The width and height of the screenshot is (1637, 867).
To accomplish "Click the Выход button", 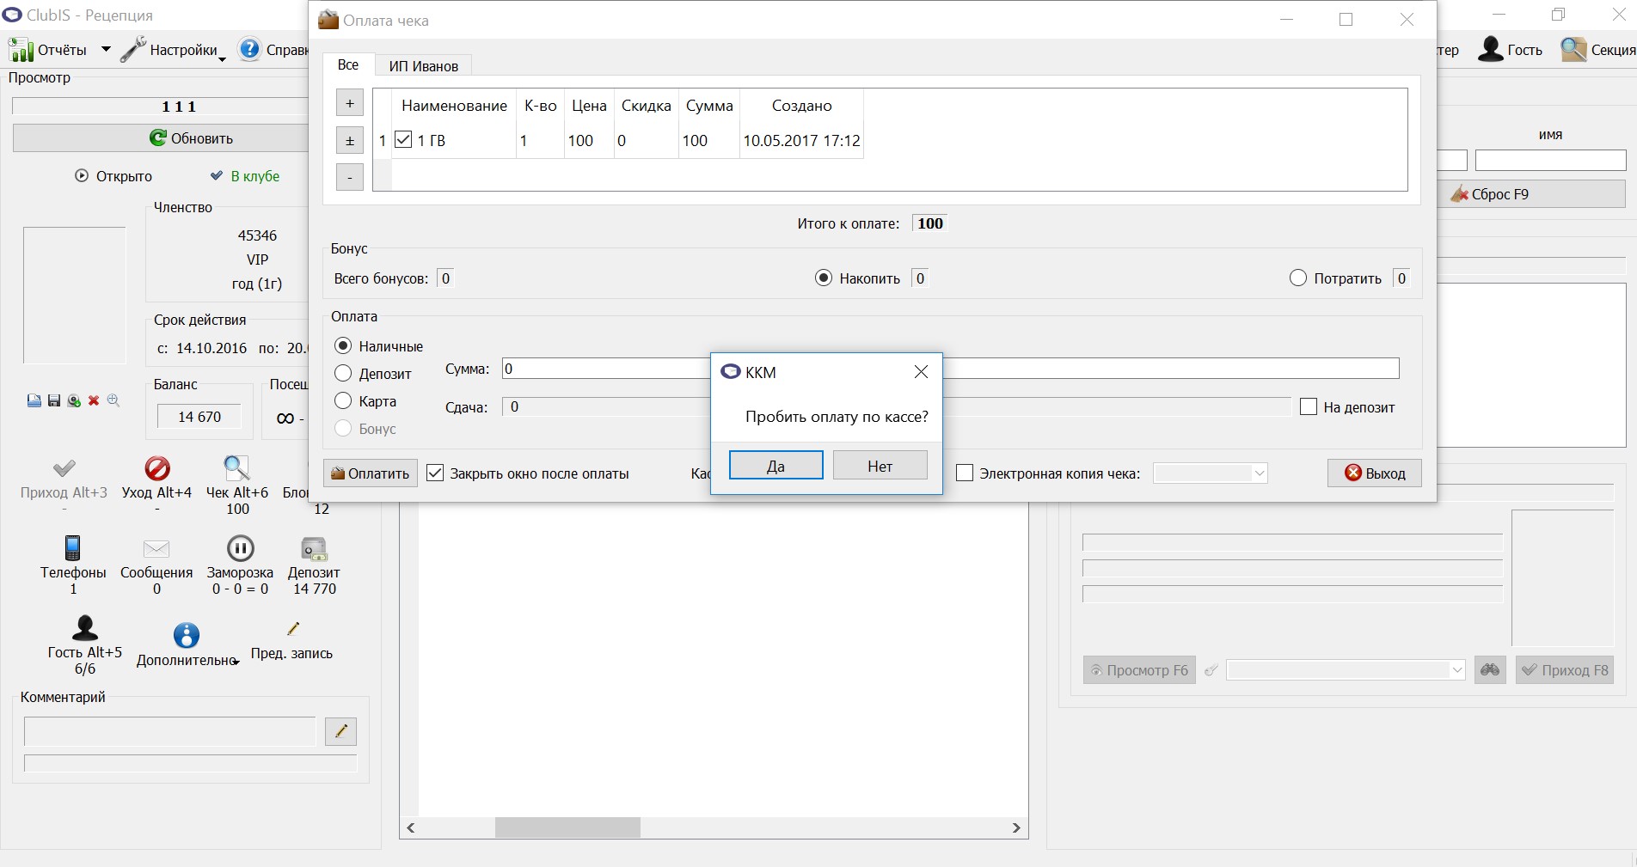I will point(1375,473).
